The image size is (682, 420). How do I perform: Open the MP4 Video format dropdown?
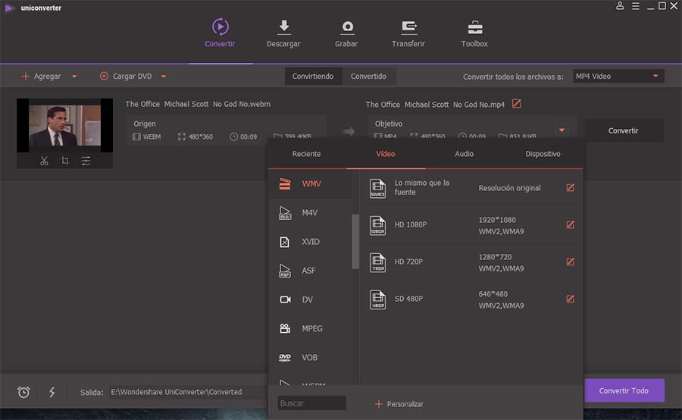point(618,76)
